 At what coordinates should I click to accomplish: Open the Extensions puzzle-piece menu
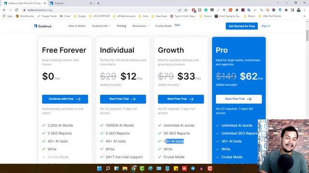286,10
